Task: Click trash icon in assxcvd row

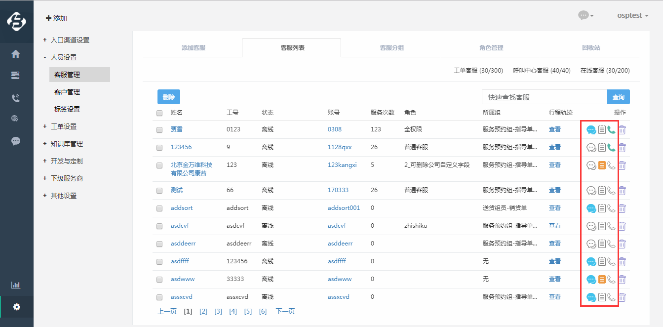Action: point(622,297)
